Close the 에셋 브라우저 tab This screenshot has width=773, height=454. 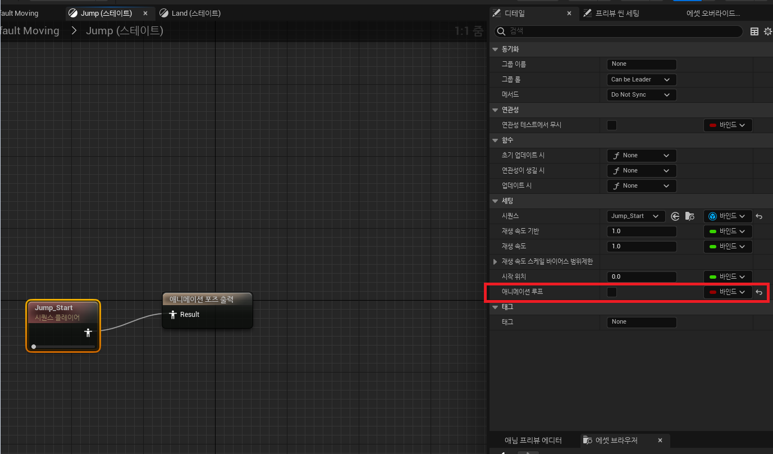click(x=660, y=440)
